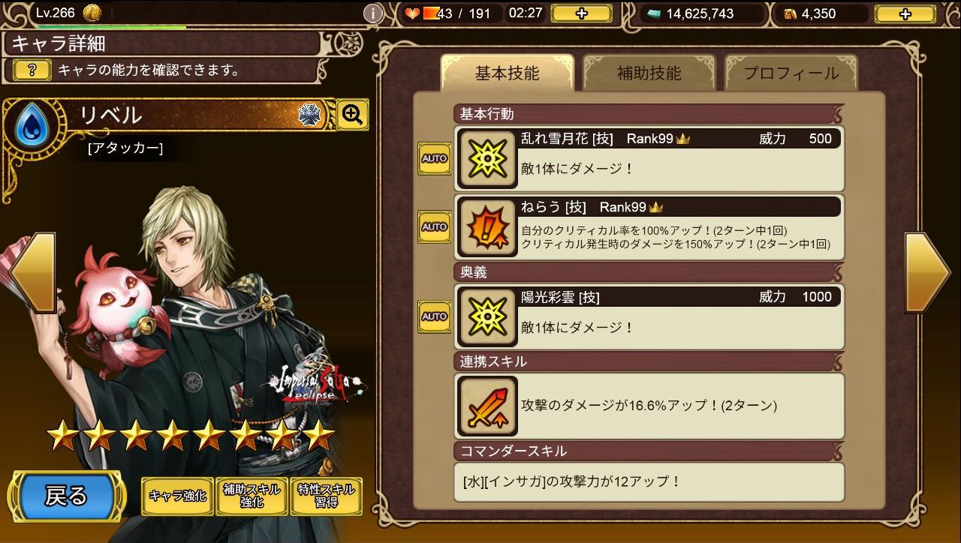This screenshot has width=961, height=543.
Task: Click the eight-star rarity row
Action: click(191, 435)
